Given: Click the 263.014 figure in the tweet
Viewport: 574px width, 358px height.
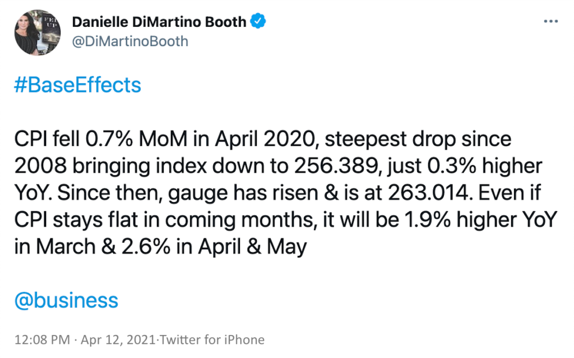Looking at the screenshot, I should point(428,193).
